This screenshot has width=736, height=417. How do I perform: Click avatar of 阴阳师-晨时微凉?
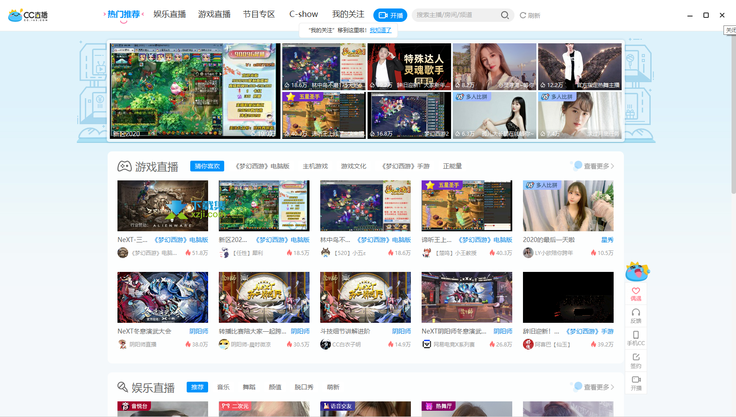[224, 344]
